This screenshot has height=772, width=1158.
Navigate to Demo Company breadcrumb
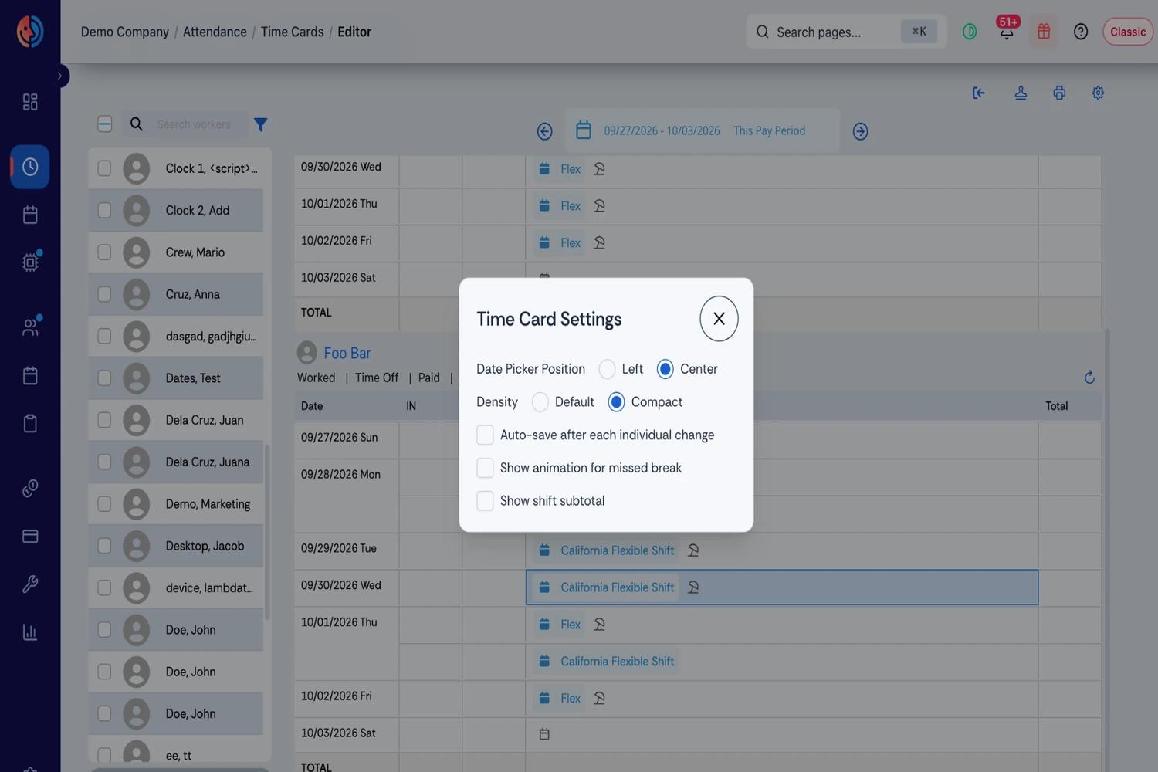[x=125, y=32]
